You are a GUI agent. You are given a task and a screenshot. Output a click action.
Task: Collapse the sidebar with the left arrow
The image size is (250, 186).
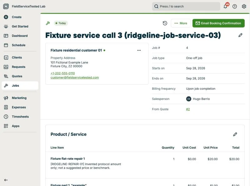click(6, 180)
